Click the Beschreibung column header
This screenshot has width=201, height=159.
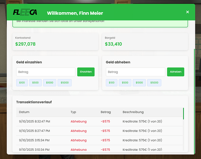pyautogui.click(x=133, y=112)
